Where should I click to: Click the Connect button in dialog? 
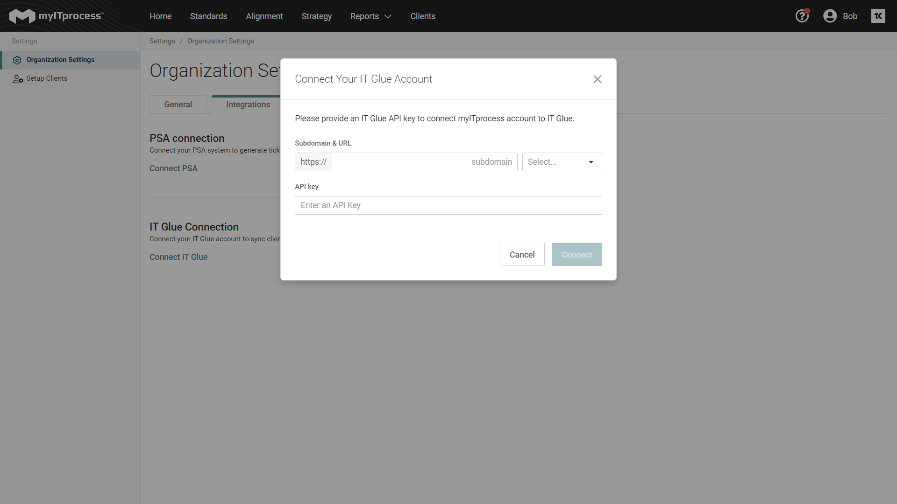(577, 254)
